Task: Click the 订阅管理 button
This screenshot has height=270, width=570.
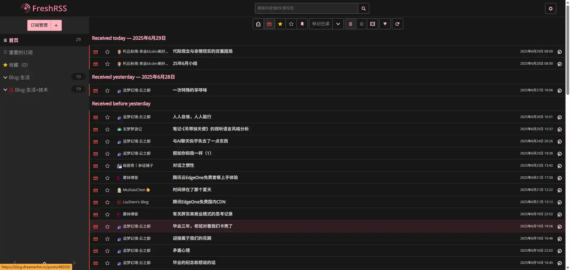Action: tap(39, 25)
